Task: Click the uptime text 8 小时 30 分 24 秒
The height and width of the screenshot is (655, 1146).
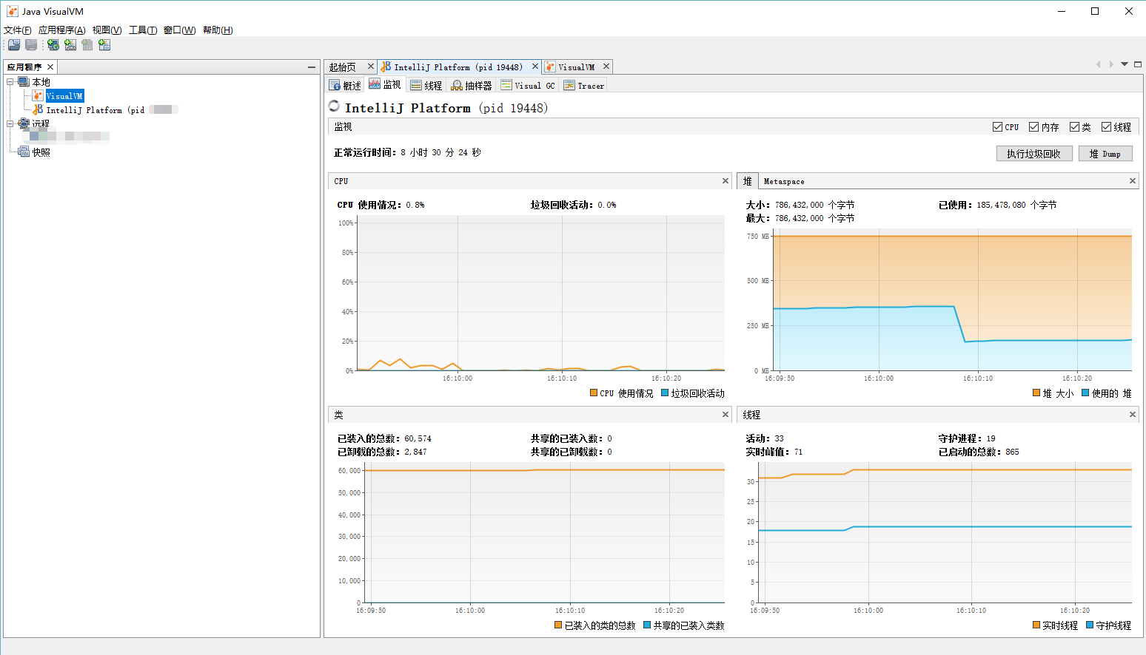Action: [440, 153]
